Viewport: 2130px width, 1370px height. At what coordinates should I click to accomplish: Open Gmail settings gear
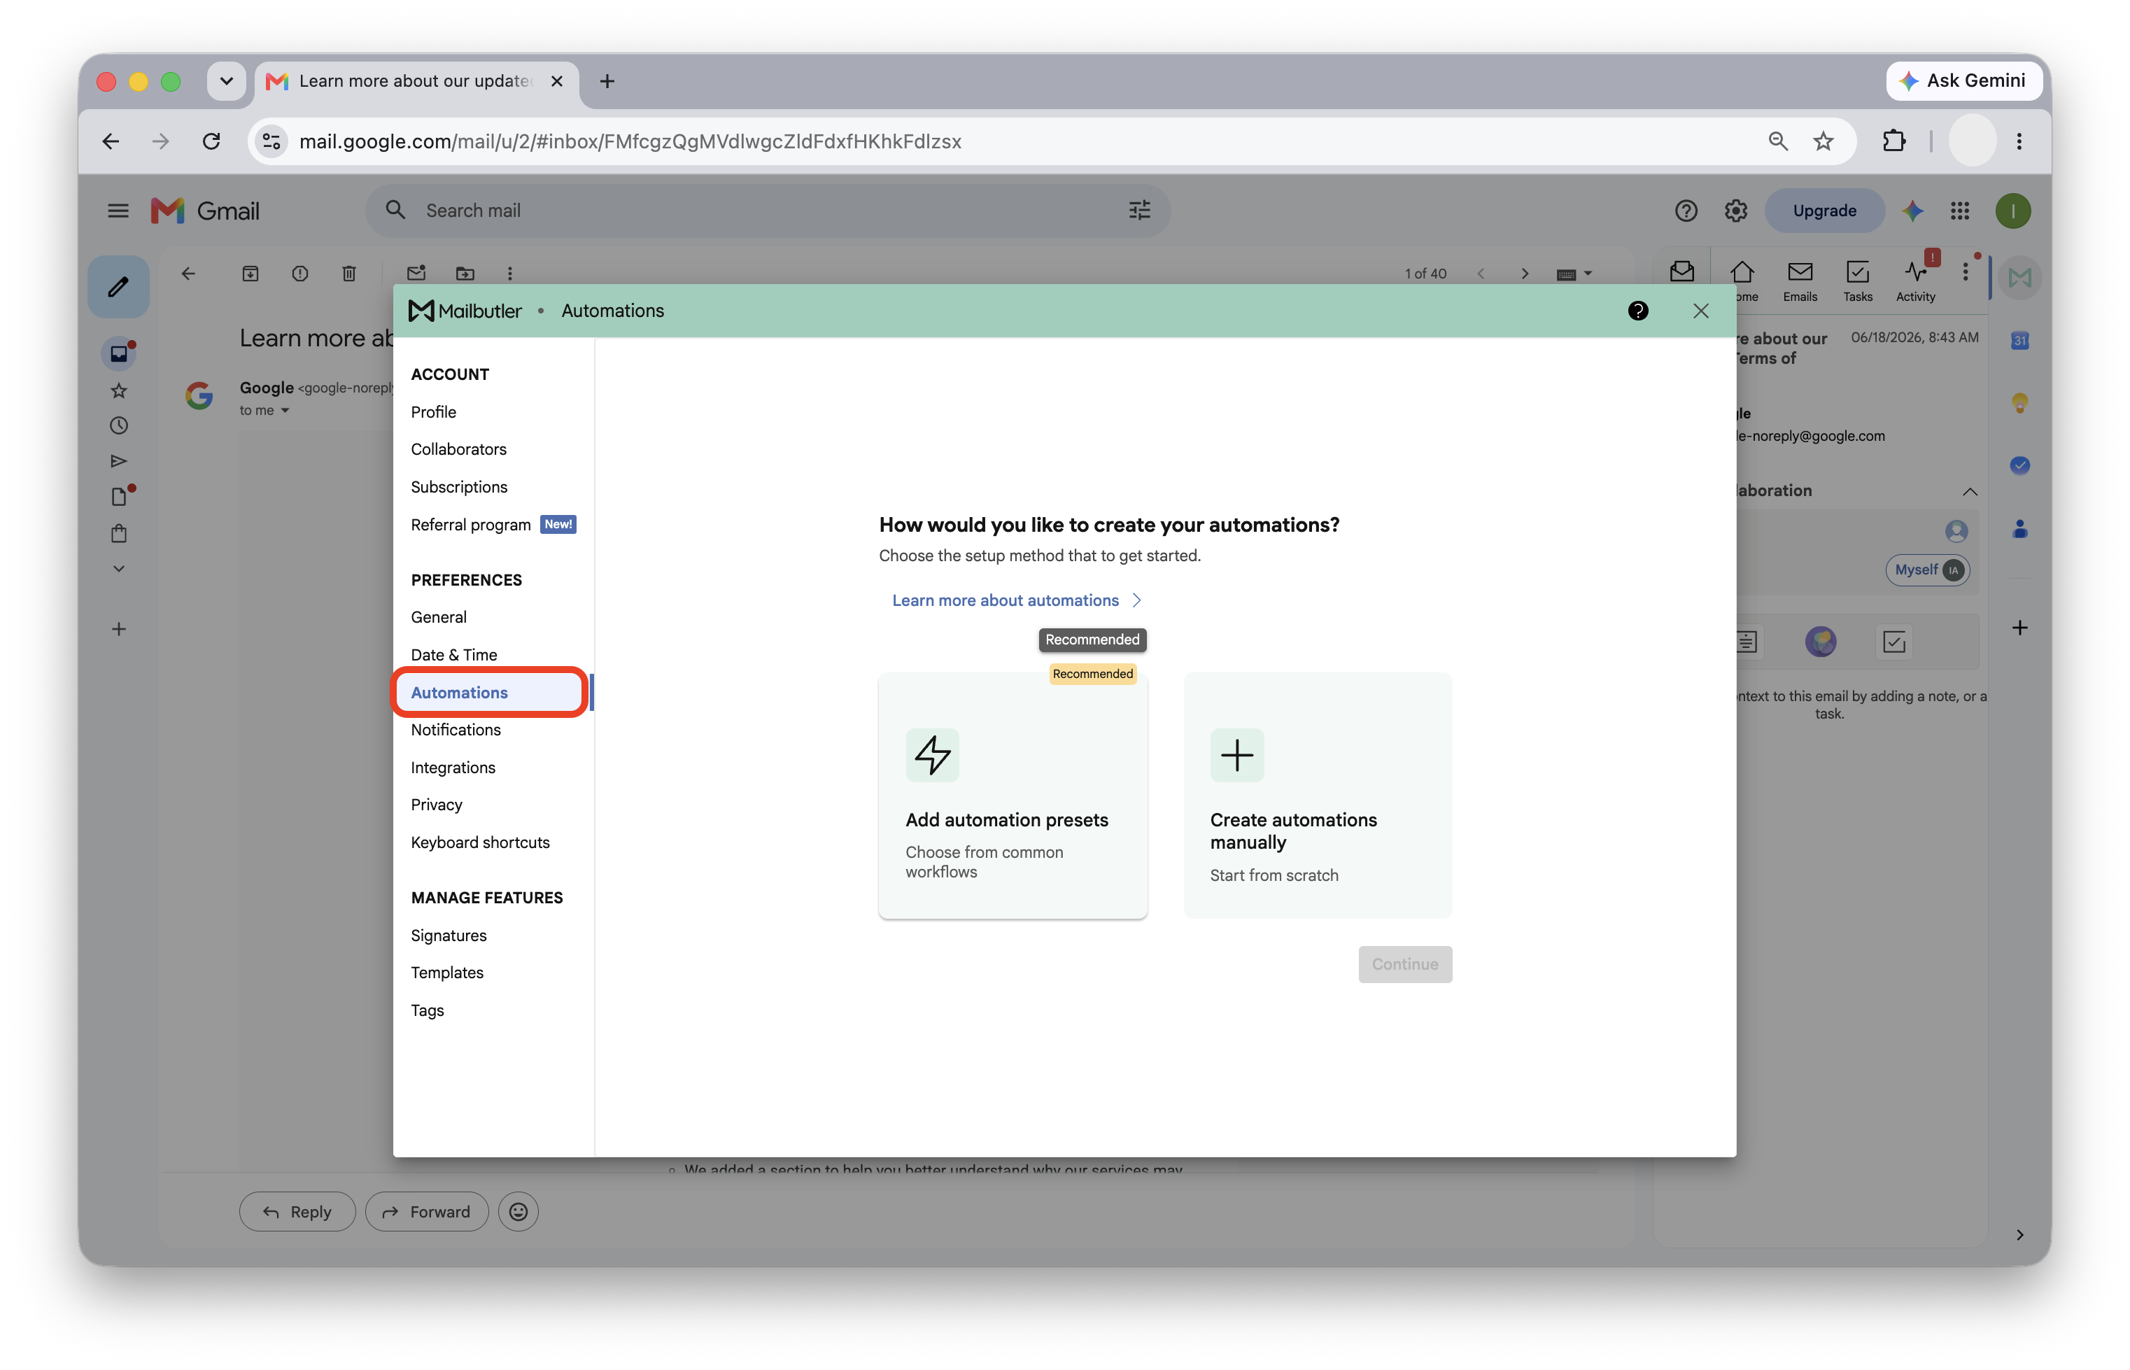click(x=1735, y=211)
